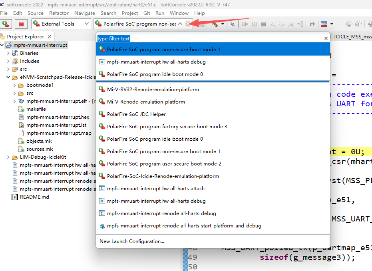Screen dimensions: 372x271
Task: Click the Step Into icon
Action: (x=273, y=24)
